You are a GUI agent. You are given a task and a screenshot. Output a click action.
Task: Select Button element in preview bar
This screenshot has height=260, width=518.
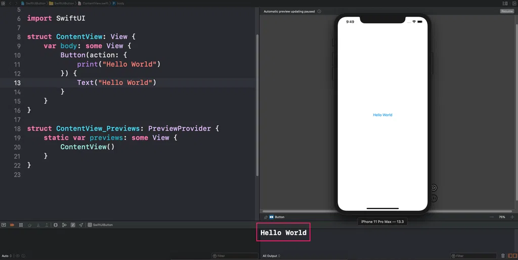pos(277,217)
